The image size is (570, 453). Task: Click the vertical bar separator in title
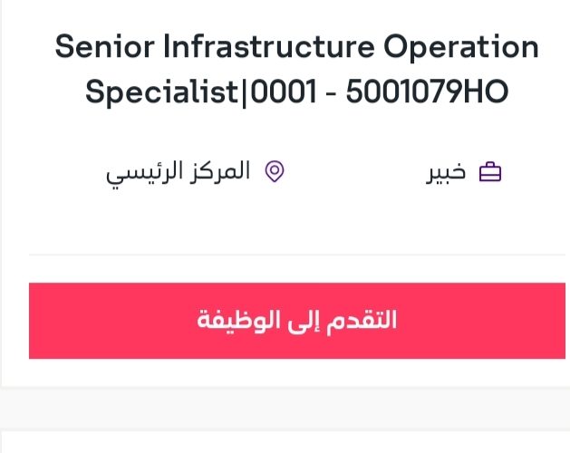pos(245,93)
